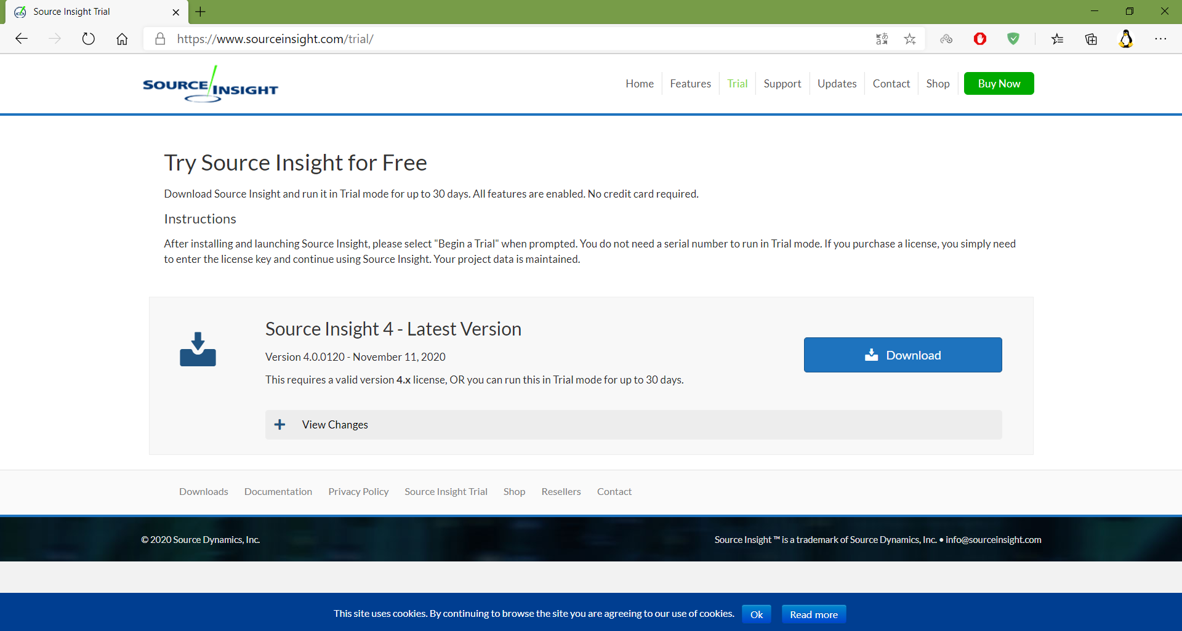Viewport: 1182px width, 631px height.
Task: Expand View Changes with the plus icon
Action: click(x=279, y=425)
